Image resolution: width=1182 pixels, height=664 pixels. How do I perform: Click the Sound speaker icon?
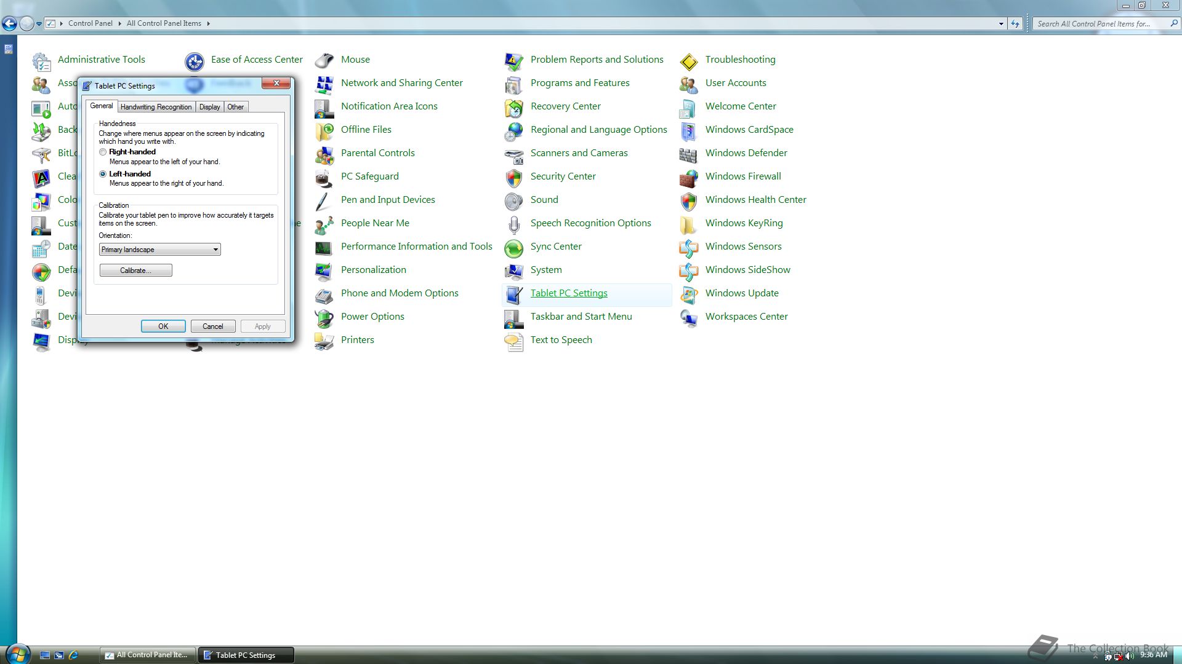tap(514, 200)
